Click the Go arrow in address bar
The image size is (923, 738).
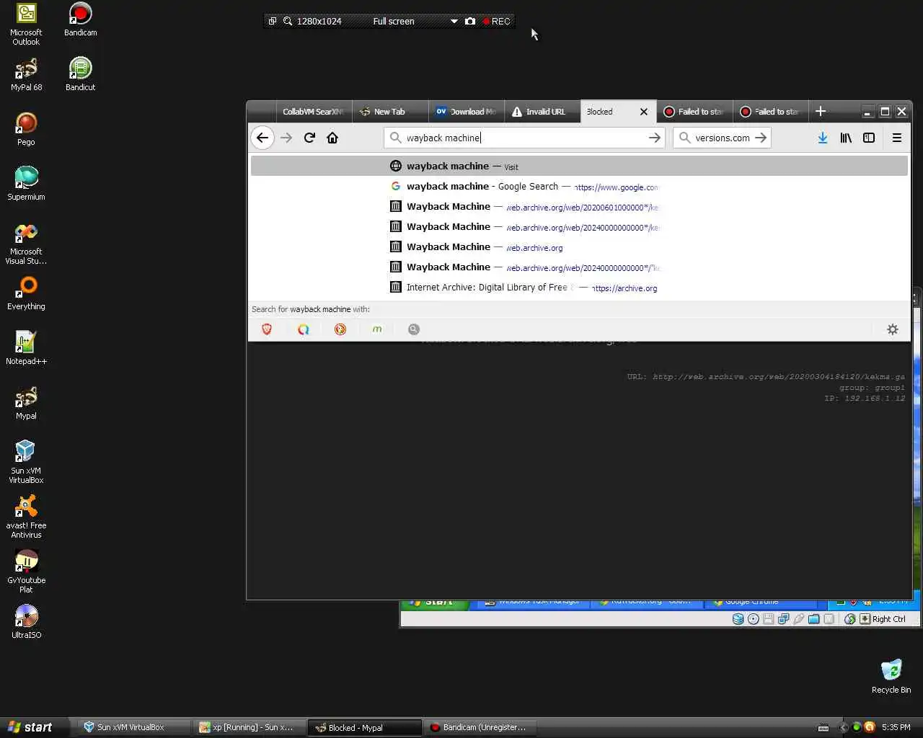(x=654, y=138)
